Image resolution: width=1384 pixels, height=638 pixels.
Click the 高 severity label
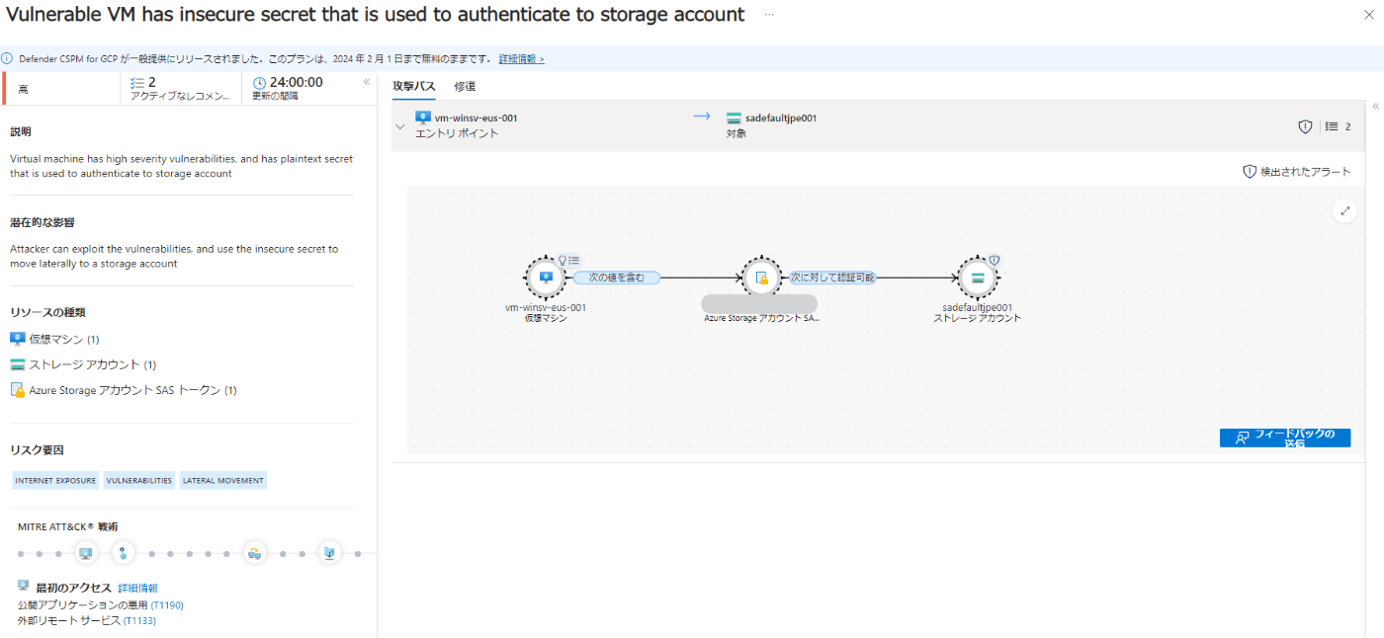(x=23, y=89)
